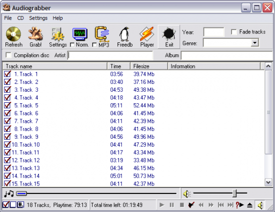Fast forward the playing track
275x212 pixels.
coord(211,205)
